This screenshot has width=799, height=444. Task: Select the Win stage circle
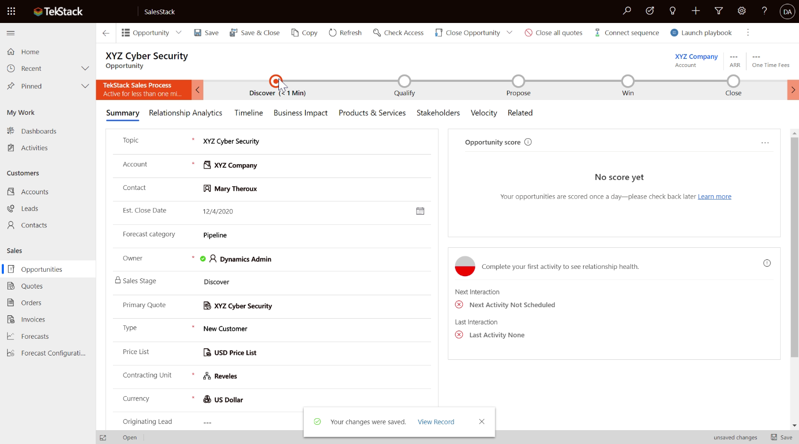(x=628, y=81)
